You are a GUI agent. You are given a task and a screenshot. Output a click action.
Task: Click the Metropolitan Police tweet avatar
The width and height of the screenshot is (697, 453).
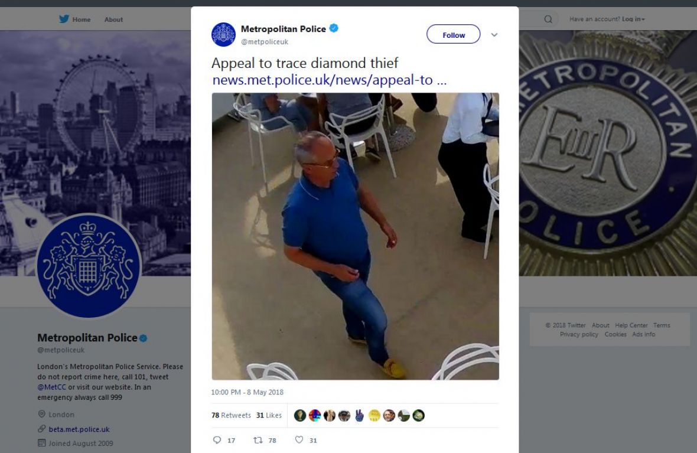223,34
